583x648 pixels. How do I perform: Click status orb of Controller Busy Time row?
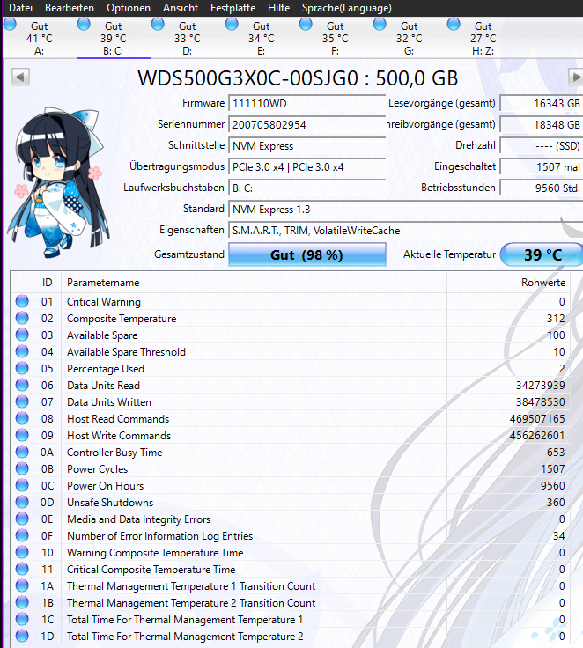[22, 452]
